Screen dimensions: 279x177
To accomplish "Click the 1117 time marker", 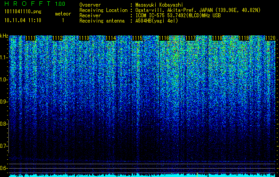I will click(x=191, y=38).
